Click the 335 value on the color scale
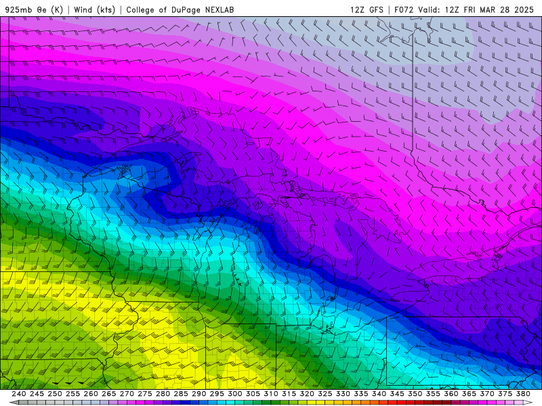This screenshot has width=542, height=406. click(361, 394)
